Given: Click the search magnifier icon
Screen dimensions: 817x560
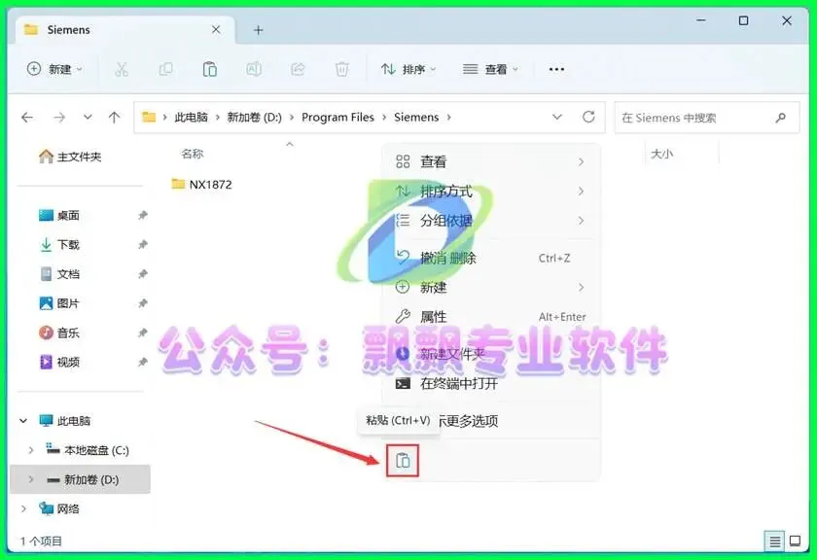Looking at the screenshot, I should (780, 118).
